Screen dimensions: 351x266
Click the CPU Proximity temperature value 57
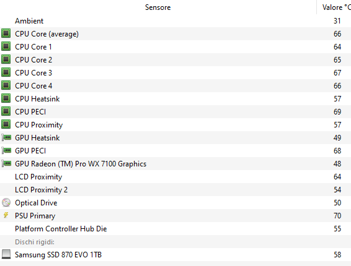(x=337, y=124)
